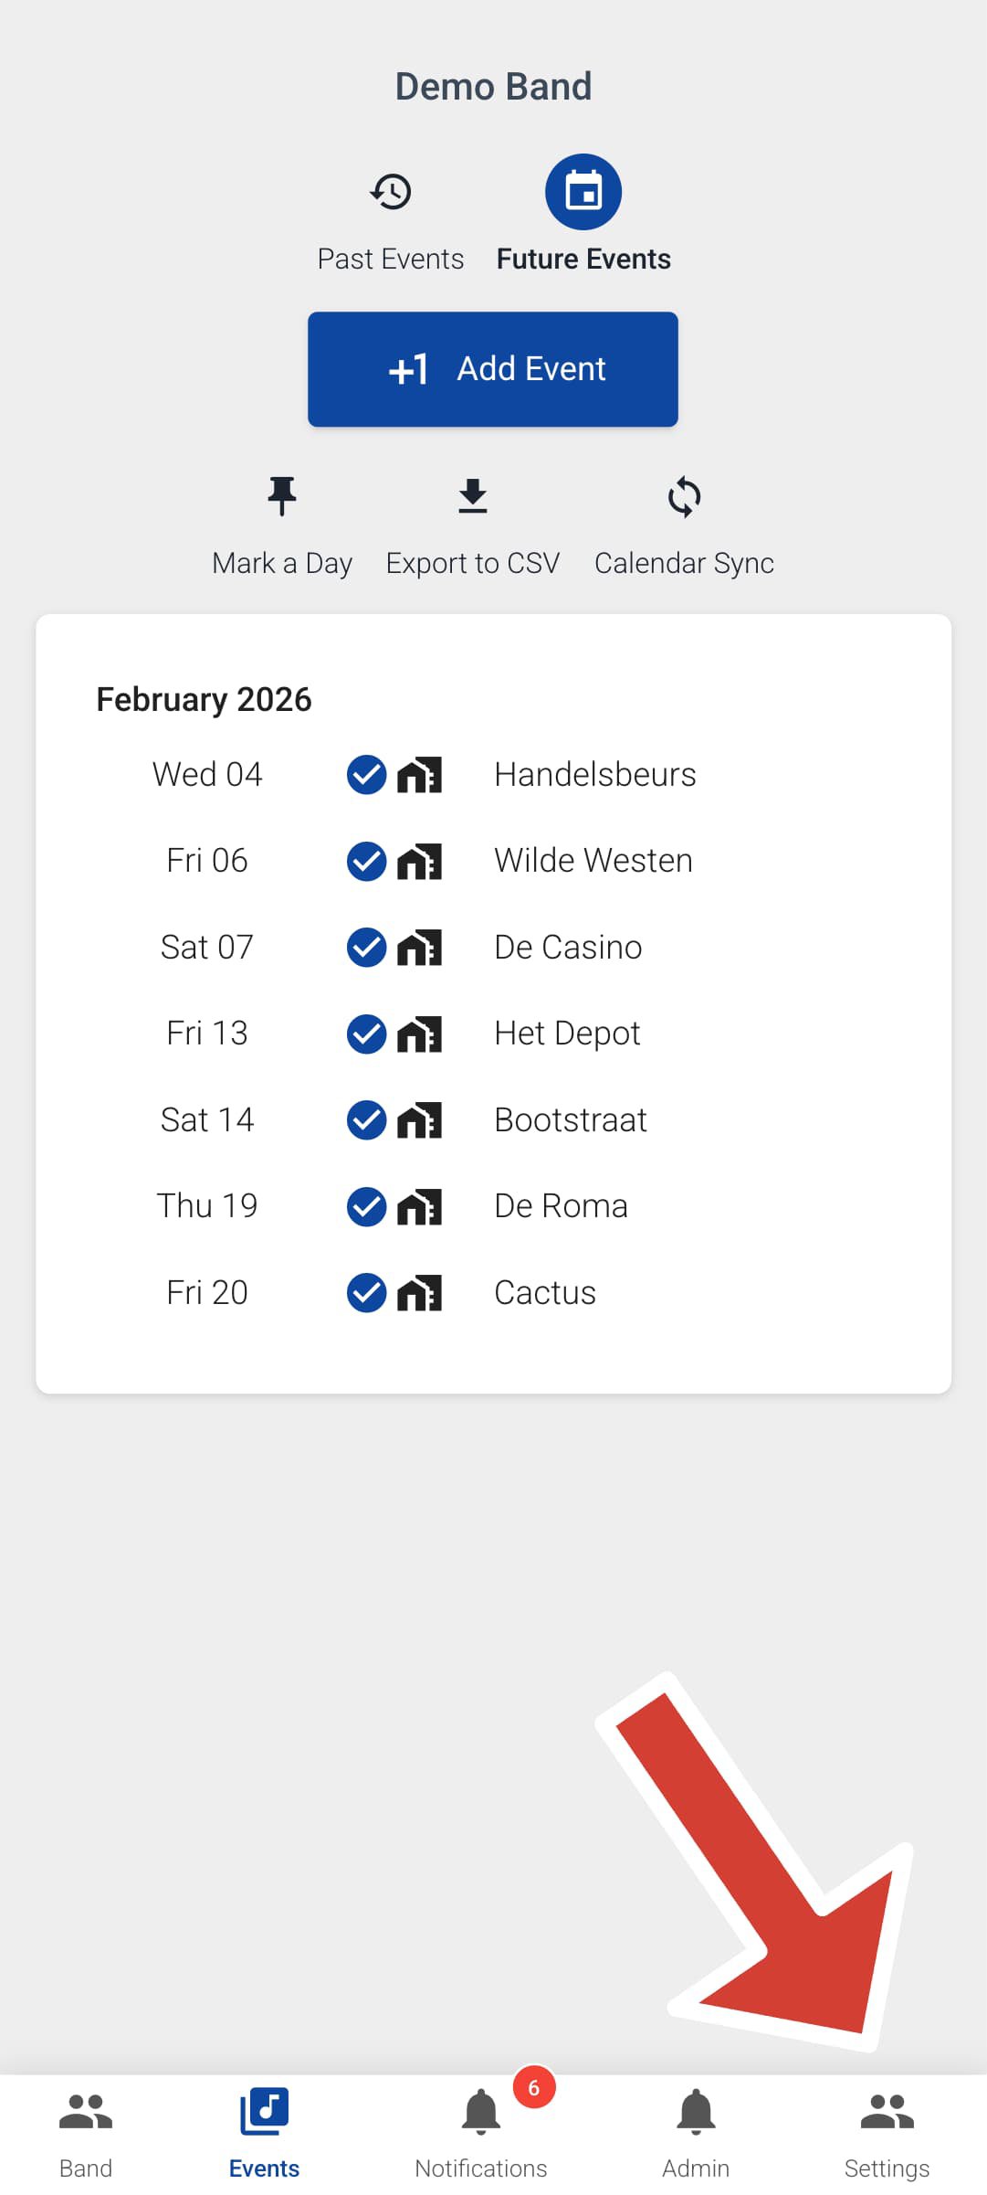The height and width of the screenshot is (2195, 987).
Task: Click the venue building icon for Handelsbeurs
Action: tap(420, 775)
